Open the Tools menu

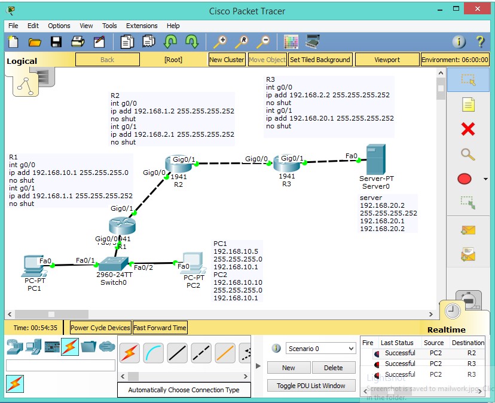tap(109, 26)
